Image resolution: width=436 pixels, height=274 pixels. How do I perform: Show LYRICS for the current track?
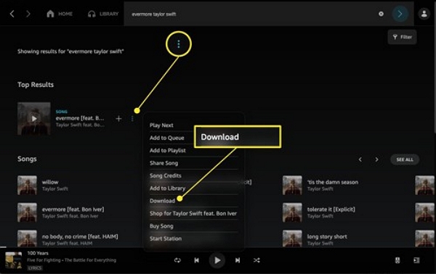[35, 268]
